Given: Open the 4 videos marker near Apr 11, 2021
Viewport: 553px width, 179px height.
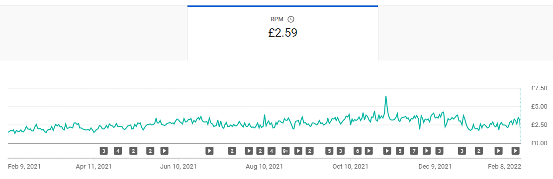Looking at the screenshot, I should click(x=118, y=151).
